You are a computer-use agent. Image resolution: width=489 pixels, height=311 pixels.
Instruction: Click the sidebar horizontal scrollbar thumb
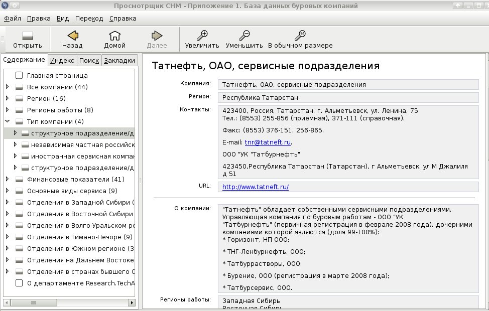[34, 302]
